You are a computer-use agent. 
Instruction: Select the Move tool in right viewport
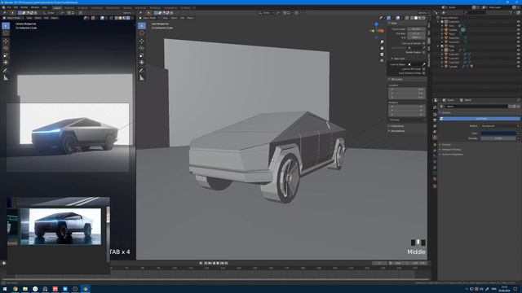pos(142,42)
